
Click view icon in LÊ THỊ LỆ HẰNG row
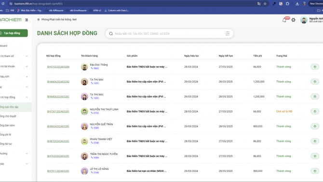point(315,171)
